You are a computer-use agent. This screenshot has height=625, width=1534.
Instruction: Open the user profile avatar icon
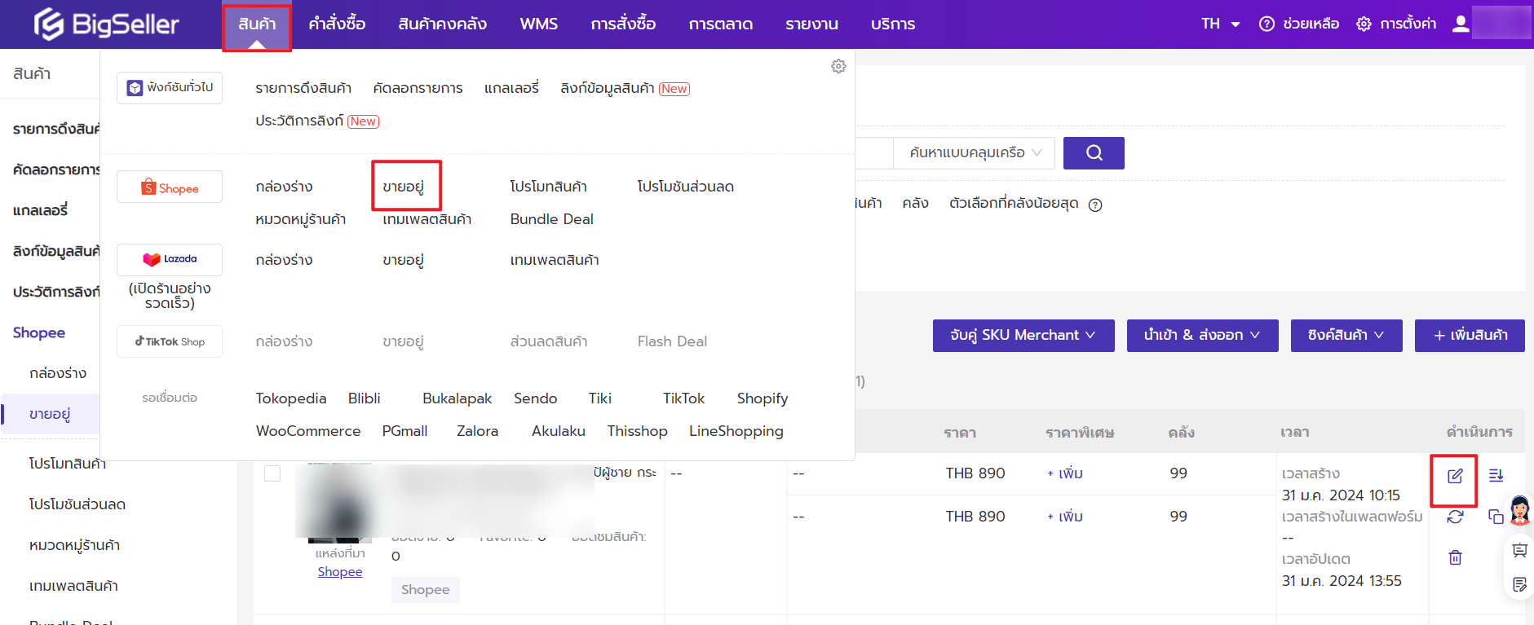[1461, 24]
